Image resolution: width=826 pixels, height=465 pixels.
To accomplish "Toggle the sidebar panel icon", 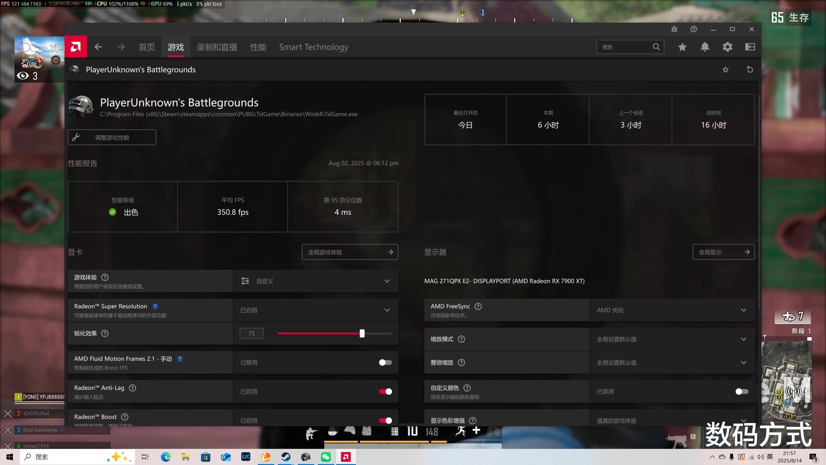I will click(750, 47).
